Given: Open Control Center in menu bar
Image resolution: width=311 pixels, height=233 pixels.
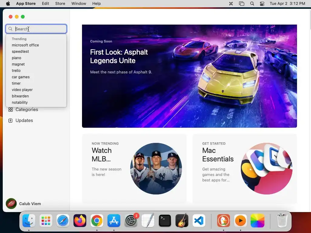Looking at the screenshot, I should pyautogui.click(x=262, y=4).
